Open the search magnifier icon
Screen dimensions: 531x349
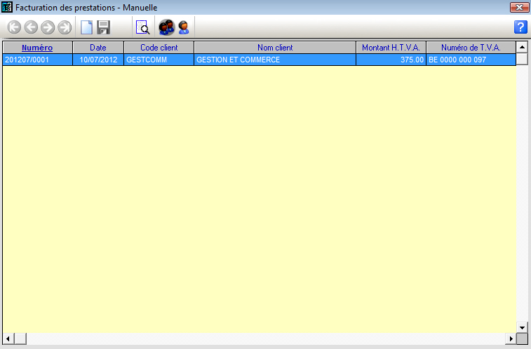coord(142,27)
